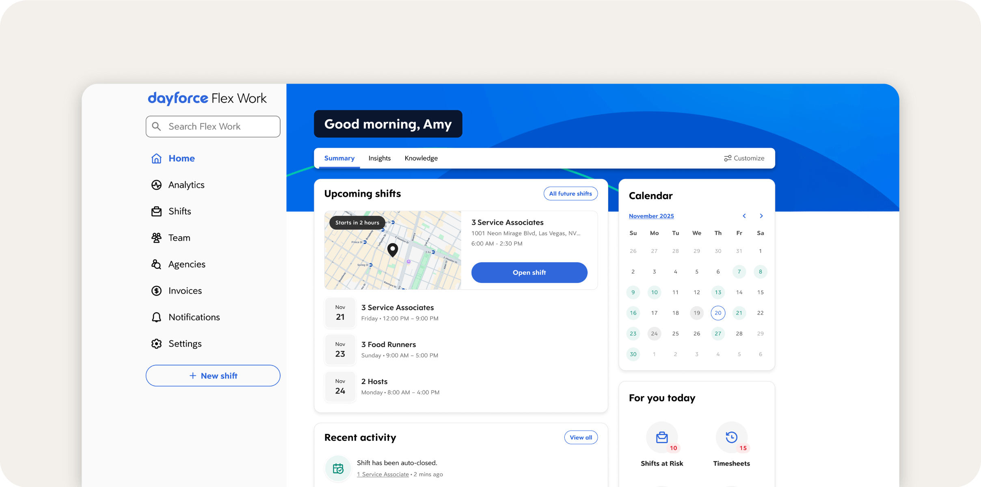Switch to the Knowledge tab
The height and width of the screenshot is (487, 981).
pyautogui.click(x=421, y=158)
